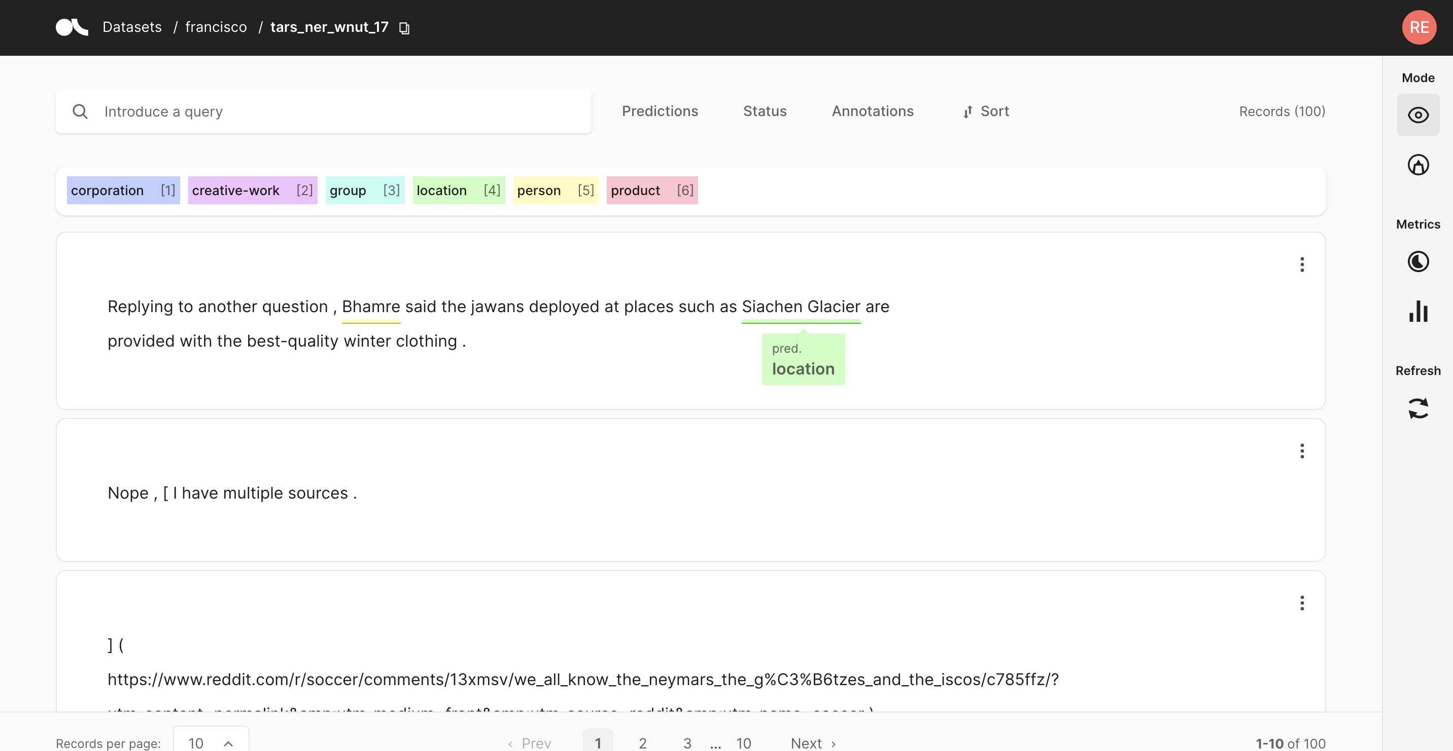This screenshot has height=751, width=1453.
Task: Click the Sort arrows icon
Action: tap(968, 111)
